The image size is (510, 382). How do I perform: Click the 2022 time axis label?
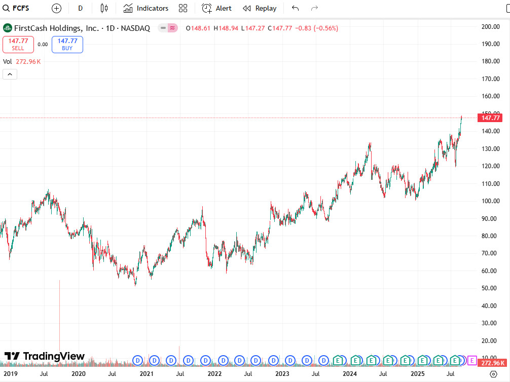(214, 374)
